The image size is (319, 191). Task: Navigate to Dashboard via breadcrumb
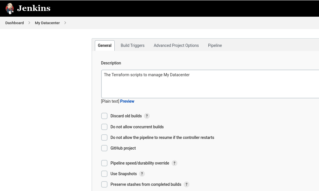pos(14,23)
